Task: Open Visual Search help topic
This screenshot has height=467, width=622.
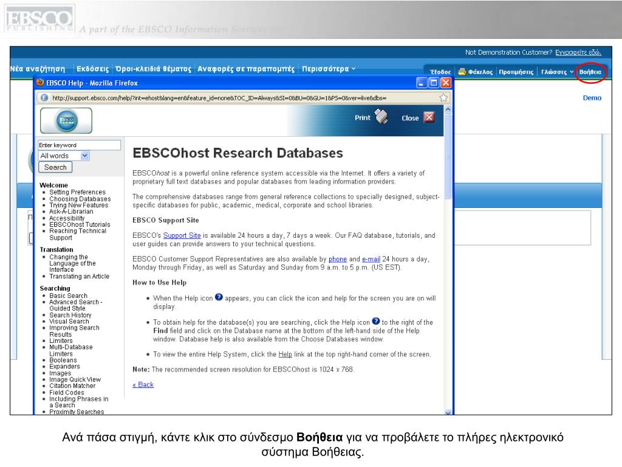Action: (69, 322)
